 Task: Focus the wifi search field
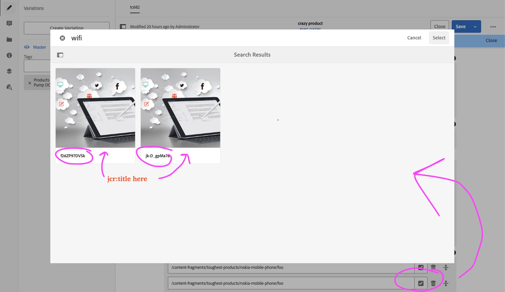(232, 38)
